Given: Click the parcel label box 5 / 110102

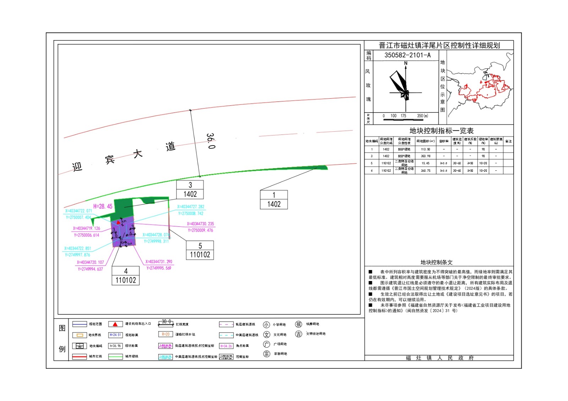Looking at the screenshot, I should click(x=200, y=250).
